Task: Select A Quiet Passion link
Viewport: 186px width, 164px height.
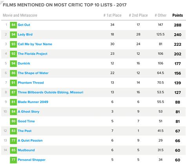Action: pyautogui.click(x=30, y=141)
